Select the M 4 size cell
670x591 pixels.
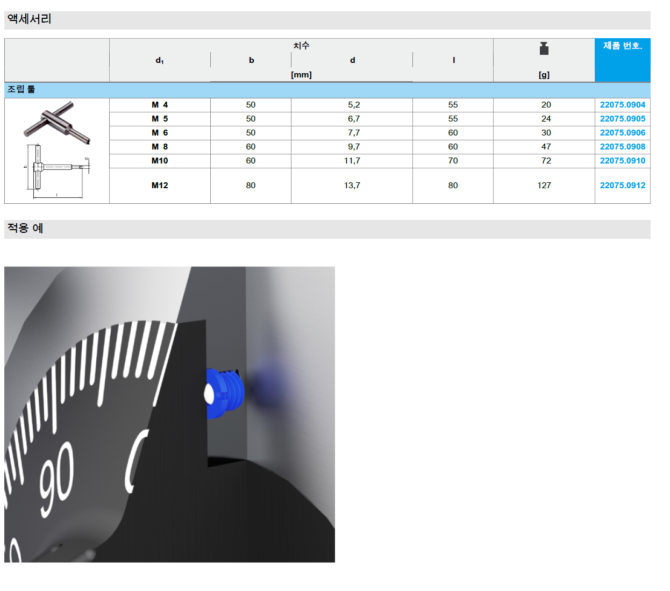160,105
